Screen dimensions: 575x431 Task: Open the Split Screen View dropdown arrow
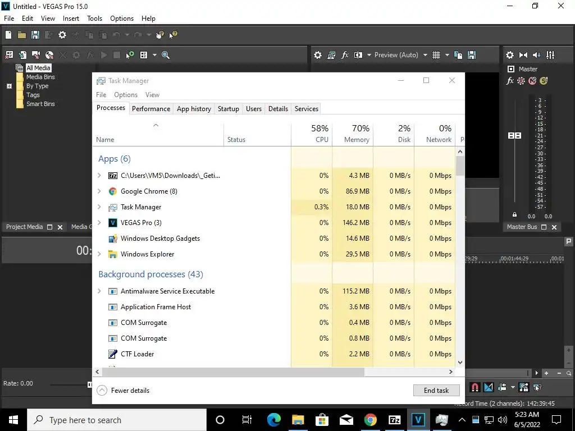click(369, 55)
